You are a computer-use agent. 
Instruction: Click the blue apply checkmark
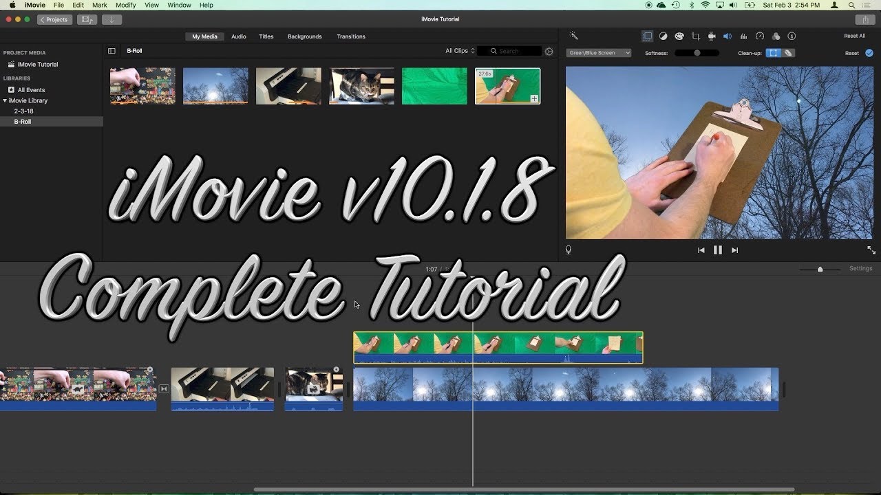click(x=869, y=53)
